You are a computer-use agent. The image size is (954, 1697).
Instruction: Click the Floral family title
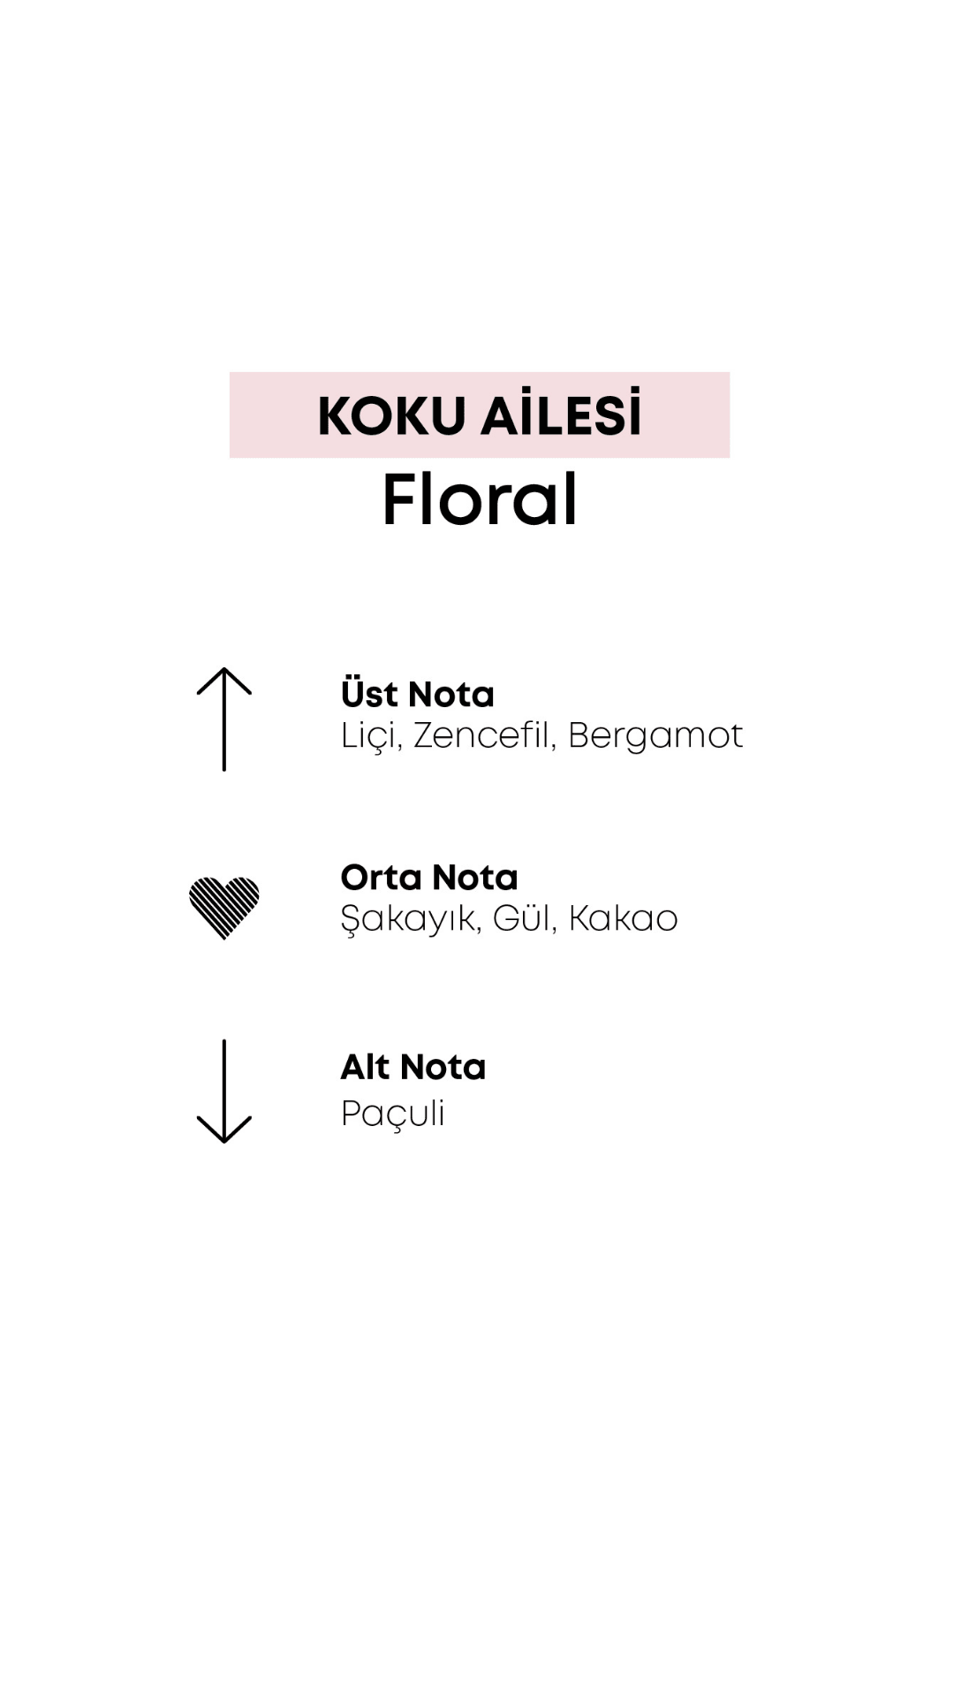point(480,500)
